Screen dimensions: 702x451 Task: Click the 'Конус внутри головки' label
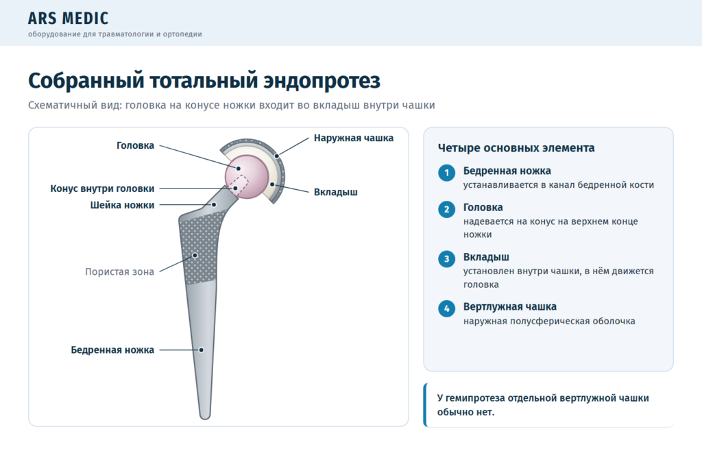point(102,188)
